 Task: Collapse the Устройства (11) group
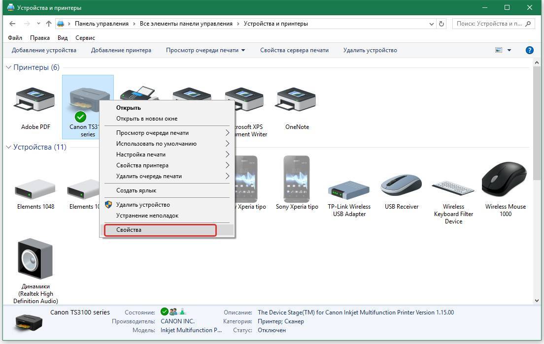[x=8, y=147]
